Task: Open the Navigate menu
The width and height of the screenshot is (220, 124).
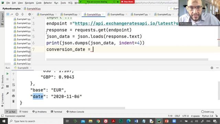Action: click(x=29, y=3)
